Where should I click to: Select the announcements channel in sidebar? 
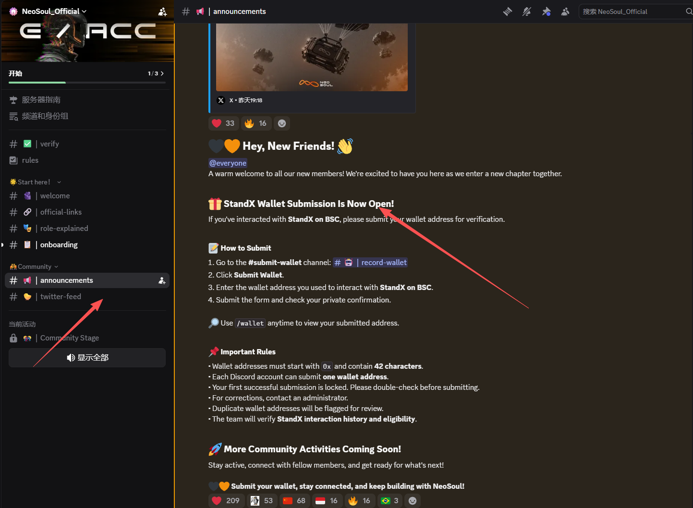pos(87,280)
